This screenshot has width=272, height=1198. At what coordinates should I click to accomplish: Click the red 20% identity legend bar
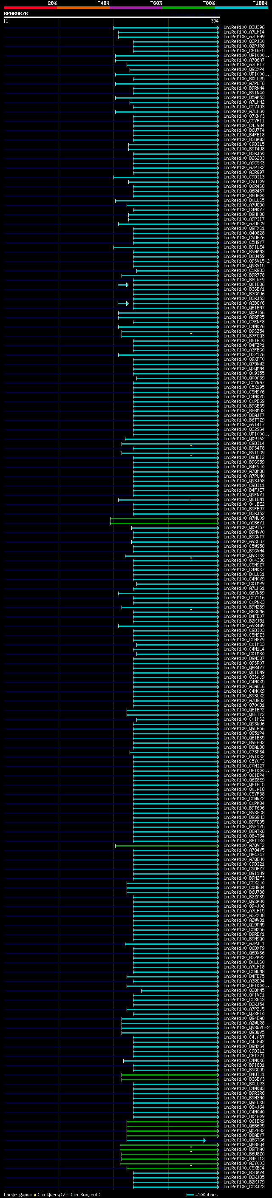click(x=30, y=8)
